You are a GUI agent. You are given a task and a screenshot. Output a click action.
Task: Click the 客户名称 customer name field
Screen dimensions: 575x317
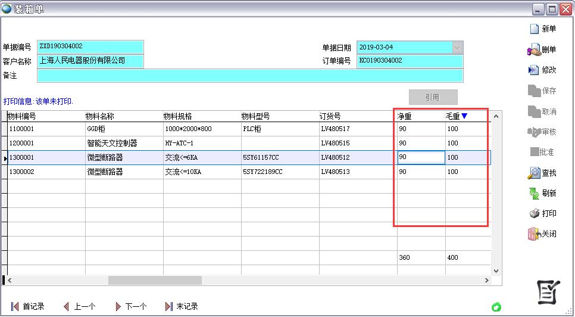click(x=90, y=61)
